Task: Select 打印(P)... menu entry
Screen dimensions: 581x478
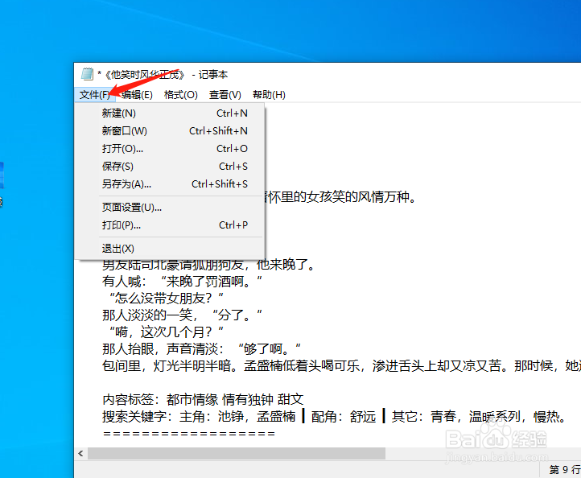Action: click(170, 225)
